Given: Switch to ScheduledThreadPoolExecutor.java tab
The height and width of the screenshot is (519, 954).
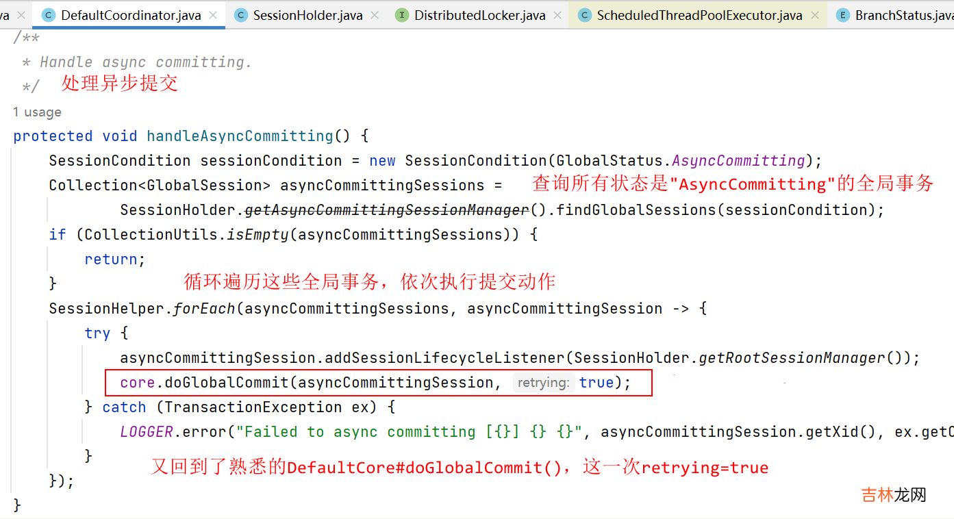Looking at the screenshot, I should 699,15.
